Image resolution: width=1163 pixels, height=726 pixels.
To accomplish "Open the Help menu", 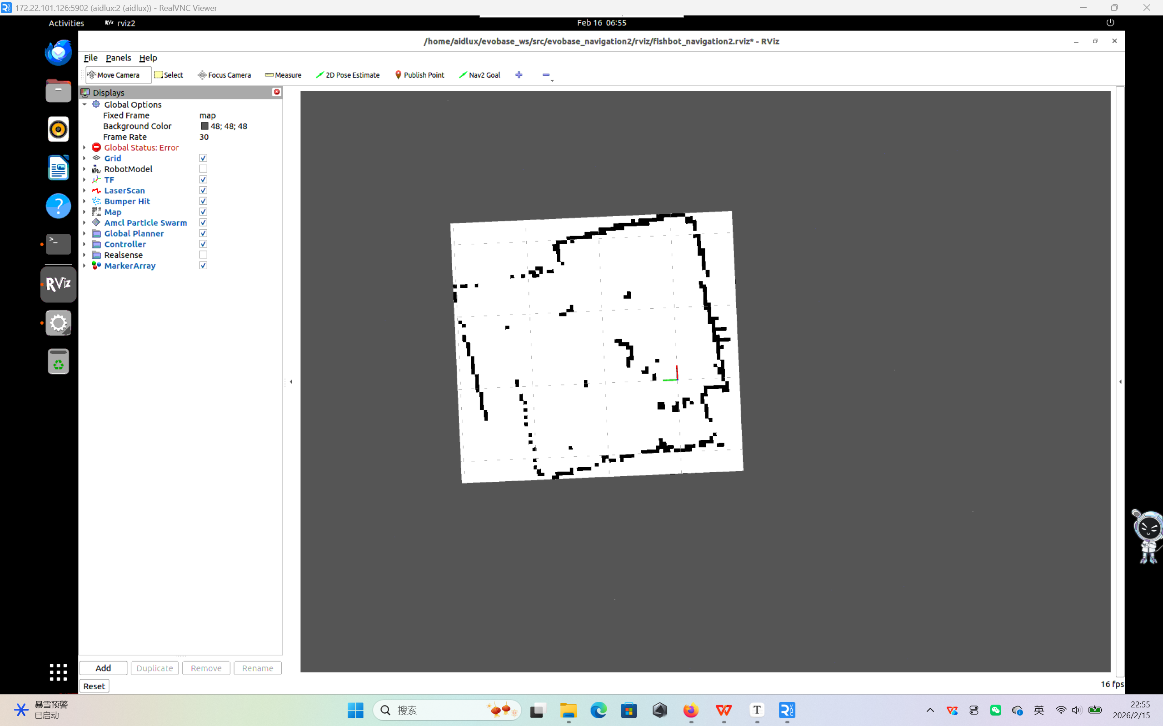I will tap(148, 58).
